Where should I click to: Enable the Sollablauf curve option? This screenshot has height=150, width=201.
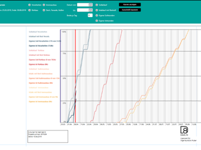pos(97,5)
